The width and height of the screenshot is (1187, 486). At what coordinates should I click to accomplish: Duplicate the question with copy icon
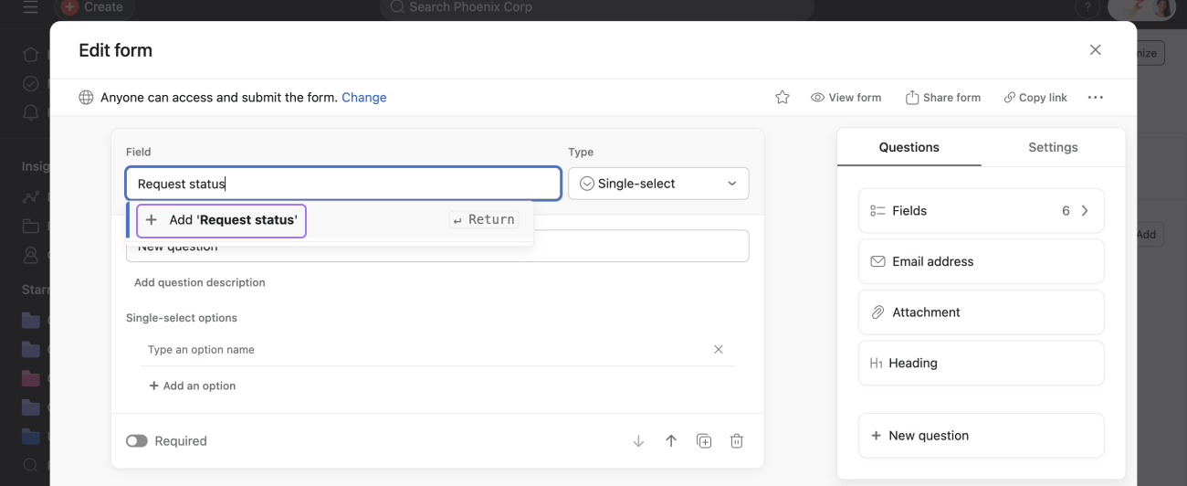pos(704,441)
